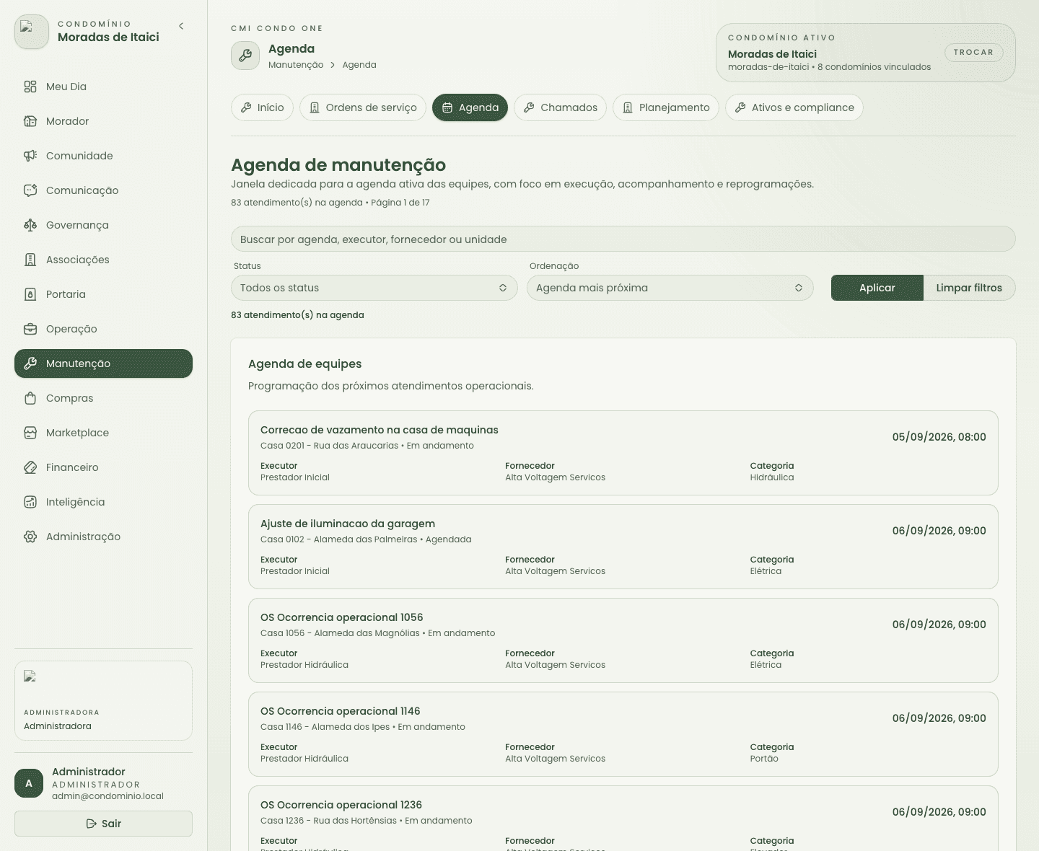
Task: Focus the agenda search field
Action: coord(623,239)
